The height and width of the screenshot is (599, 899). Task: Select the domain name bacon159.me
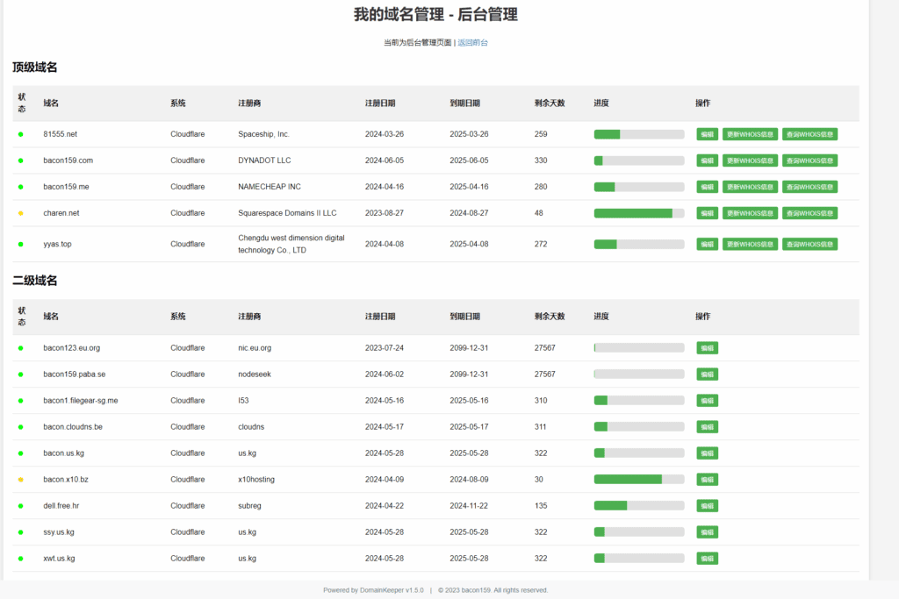click(x=66, y=187)
